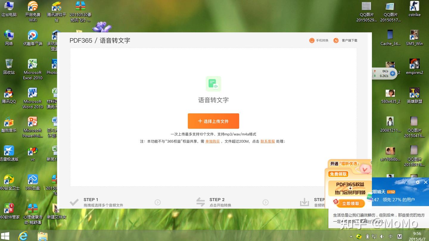Viewport: 429px width, 241px height.
Task: Select the 英雄联盟 desktop shortcut
Action: pos(414,96)
